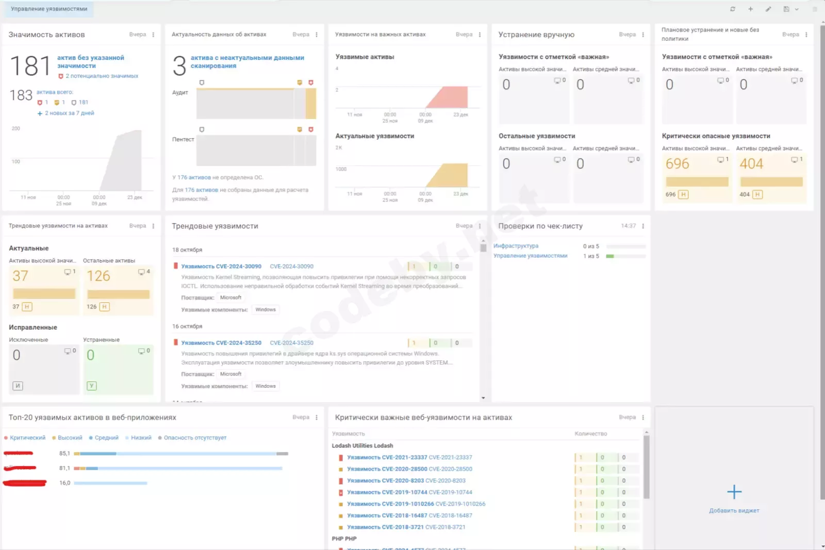Click the plus icon in the top toolbar

(751, 9)
